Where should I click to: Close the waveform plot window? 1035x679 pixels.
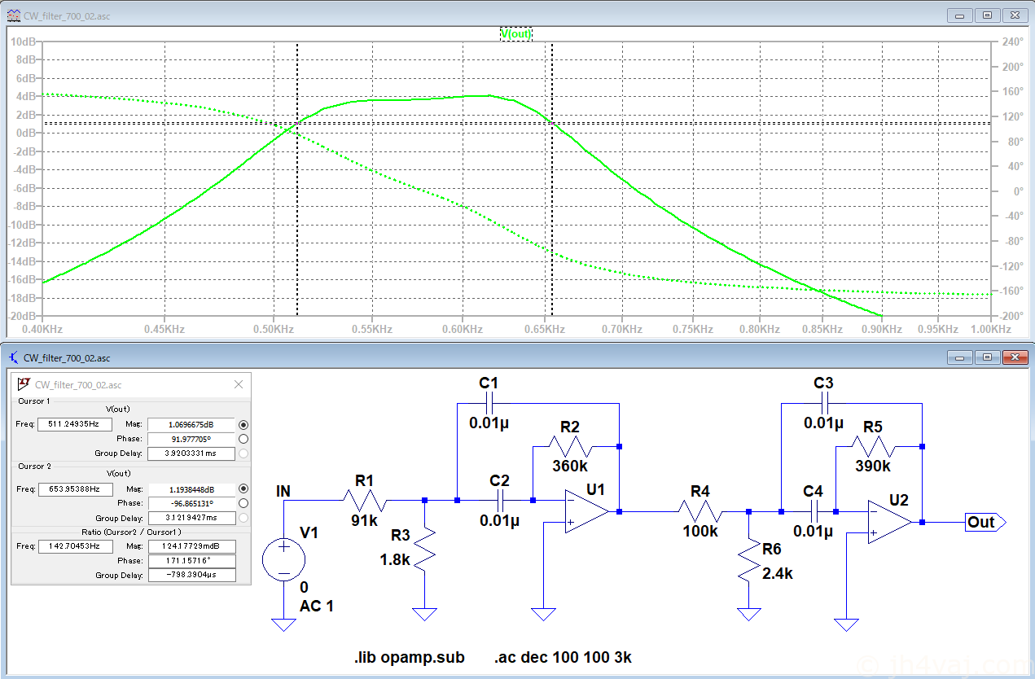coord(1014,15)
